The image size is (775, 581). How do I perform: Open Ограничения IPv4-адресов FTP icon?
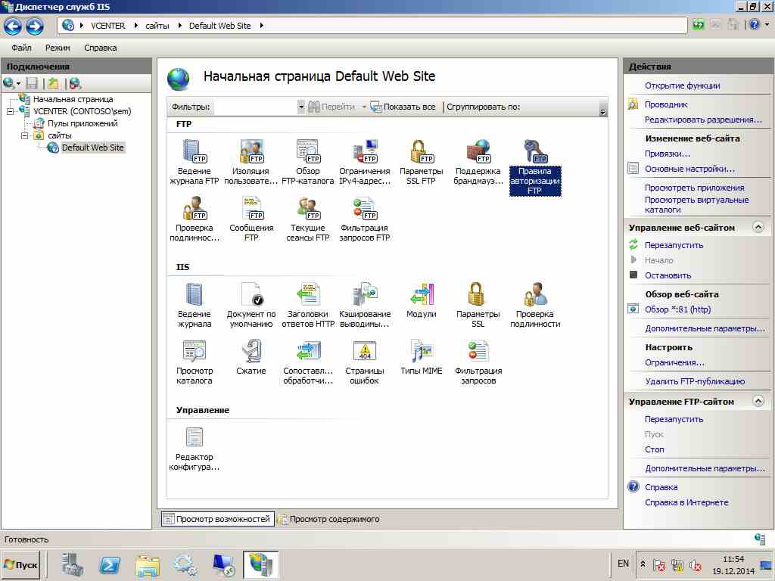[x=364, y=162]
